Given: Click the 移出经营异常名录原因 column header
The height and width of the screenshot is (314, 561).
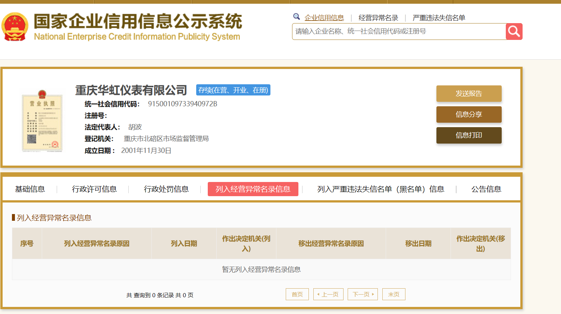Looking at the screenshot, I should pyautogui.click(x=331, y=244).
